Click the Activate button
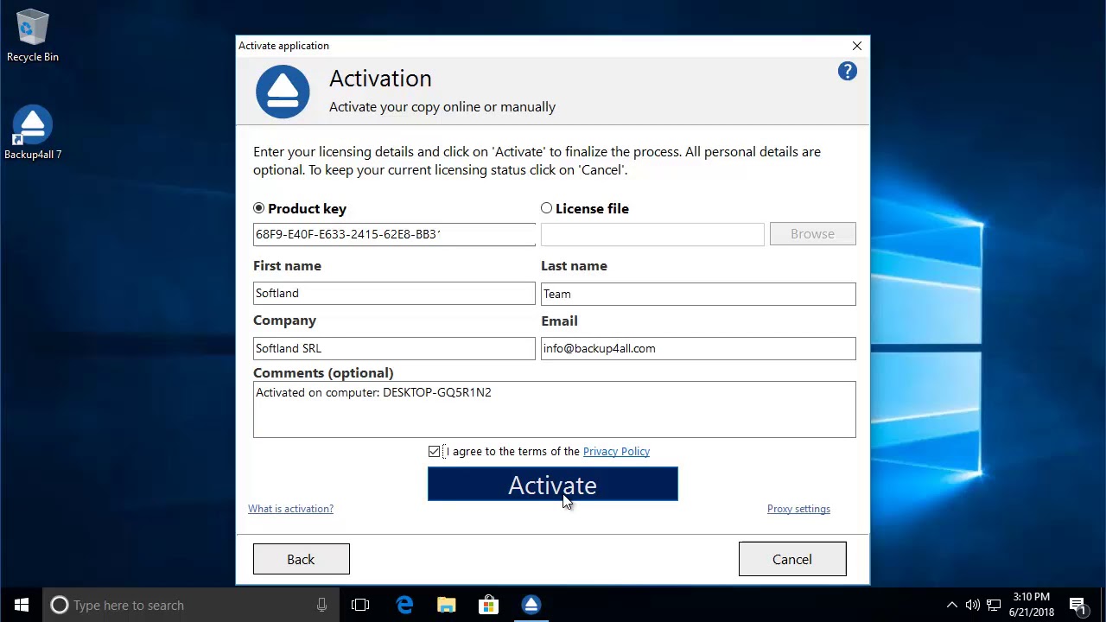This screenshot has width=1106, height=622. [x=553, y=485]
